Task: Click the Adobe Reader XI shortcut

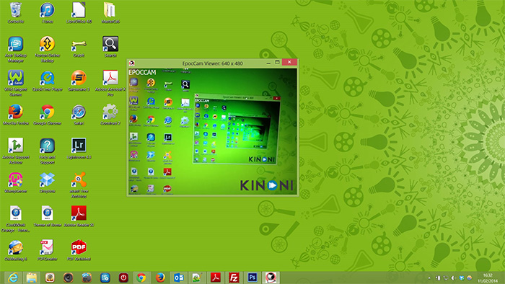Action: (79, 216)
